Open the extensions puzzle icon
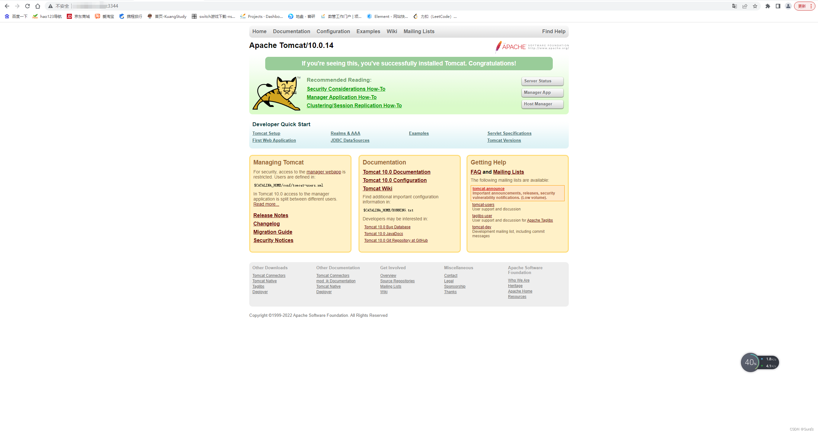 pyautogui.click(x=768, y=6)
